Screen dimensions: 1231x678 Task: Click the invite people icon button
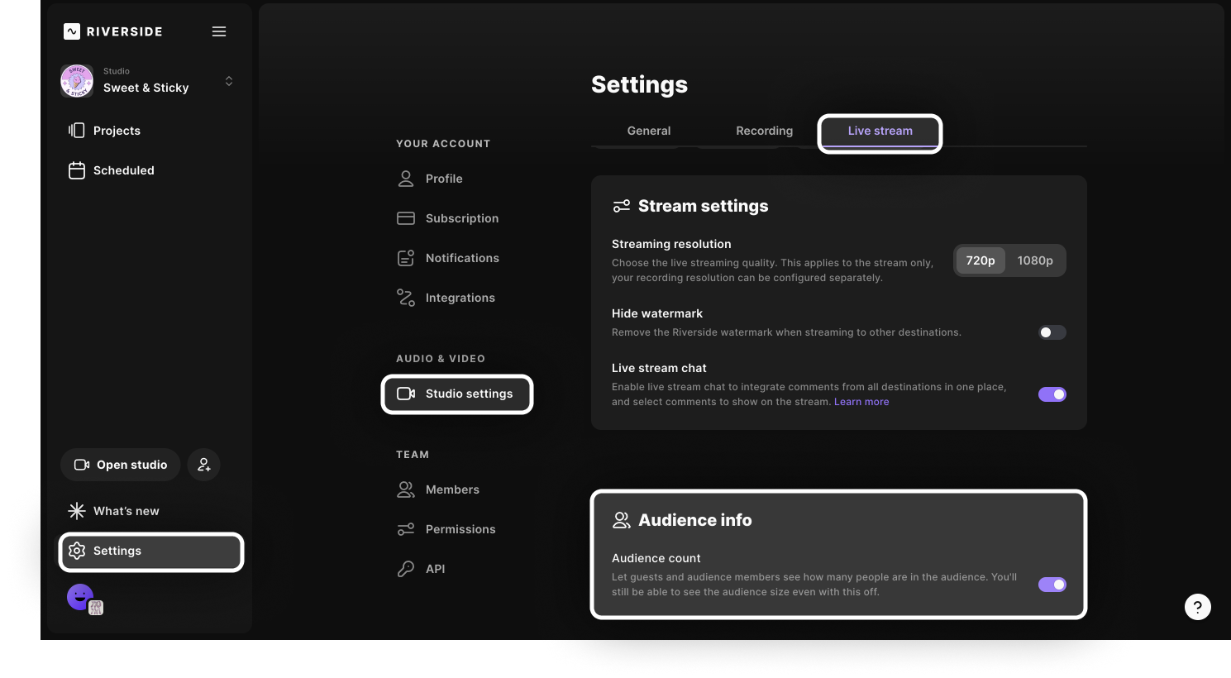pyautogui.click(x=203, y=465)
